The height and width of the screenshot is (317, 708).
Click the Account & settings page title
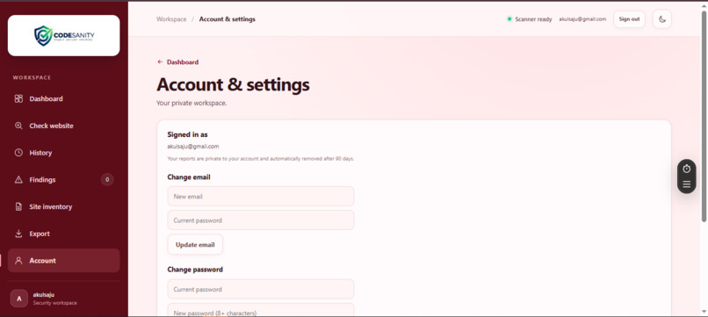click(x=233, y=84)
